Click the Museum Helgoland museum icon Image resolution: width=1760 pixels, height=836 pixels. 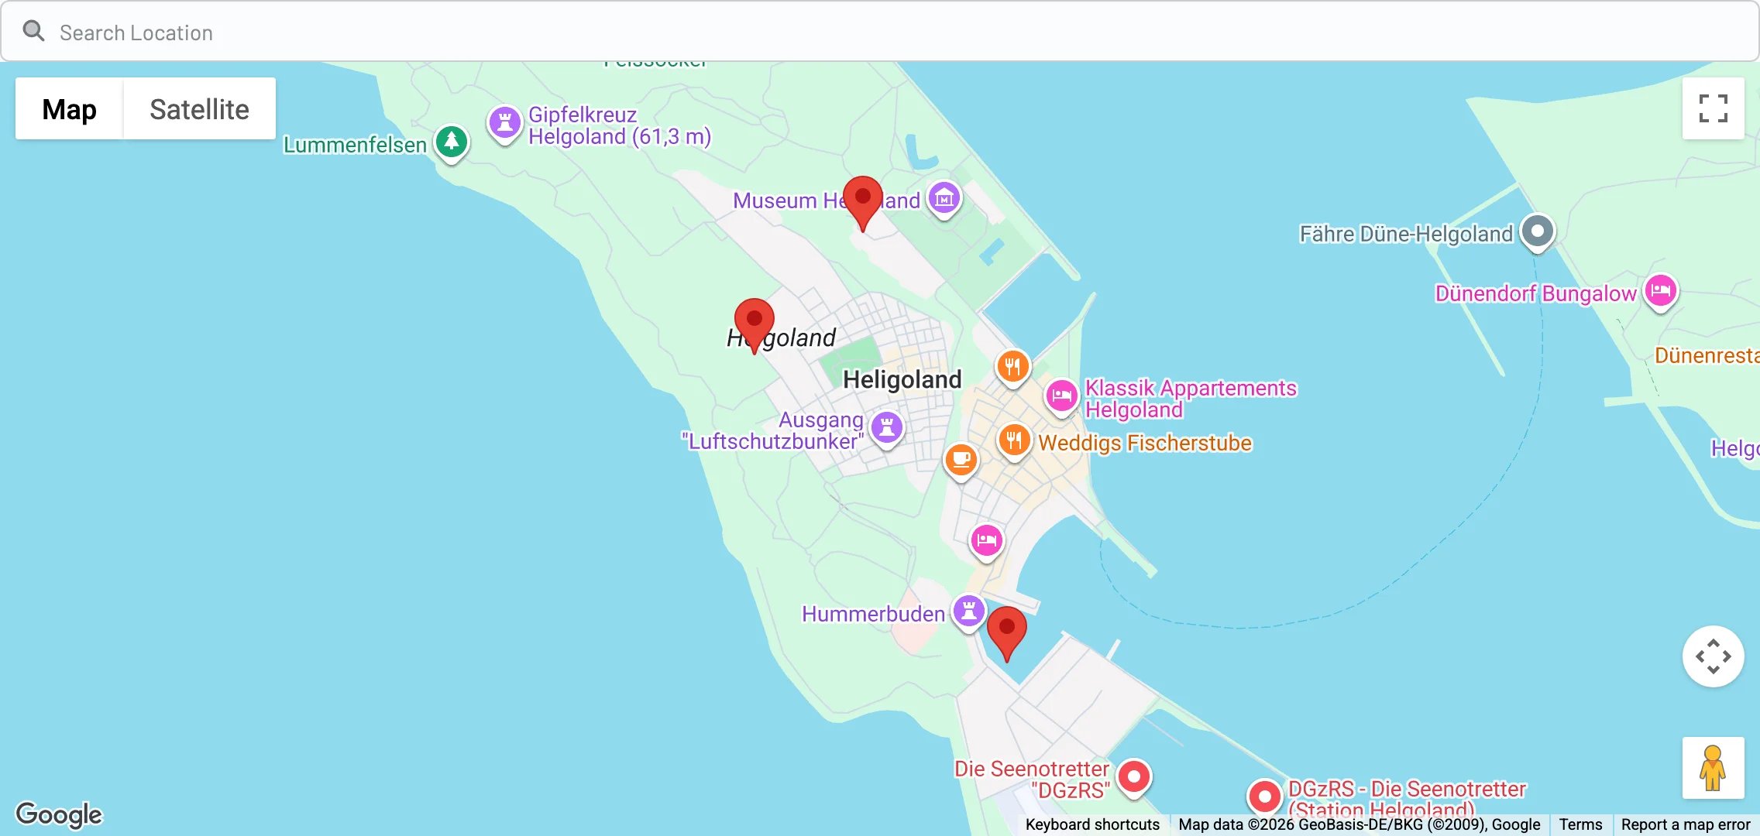coord(944,200)
